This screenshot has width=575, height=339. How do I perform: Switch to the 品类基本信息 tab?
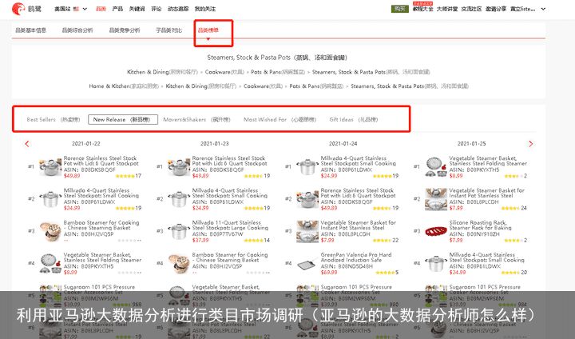[30, 30]
